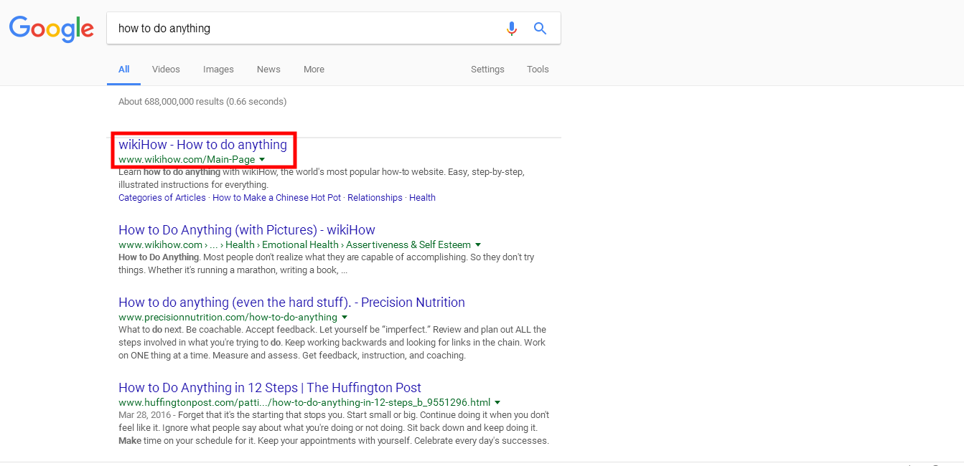
Task: Click the www.wikihow.com/Main-Page URL text
Action: tap(187, 159)
